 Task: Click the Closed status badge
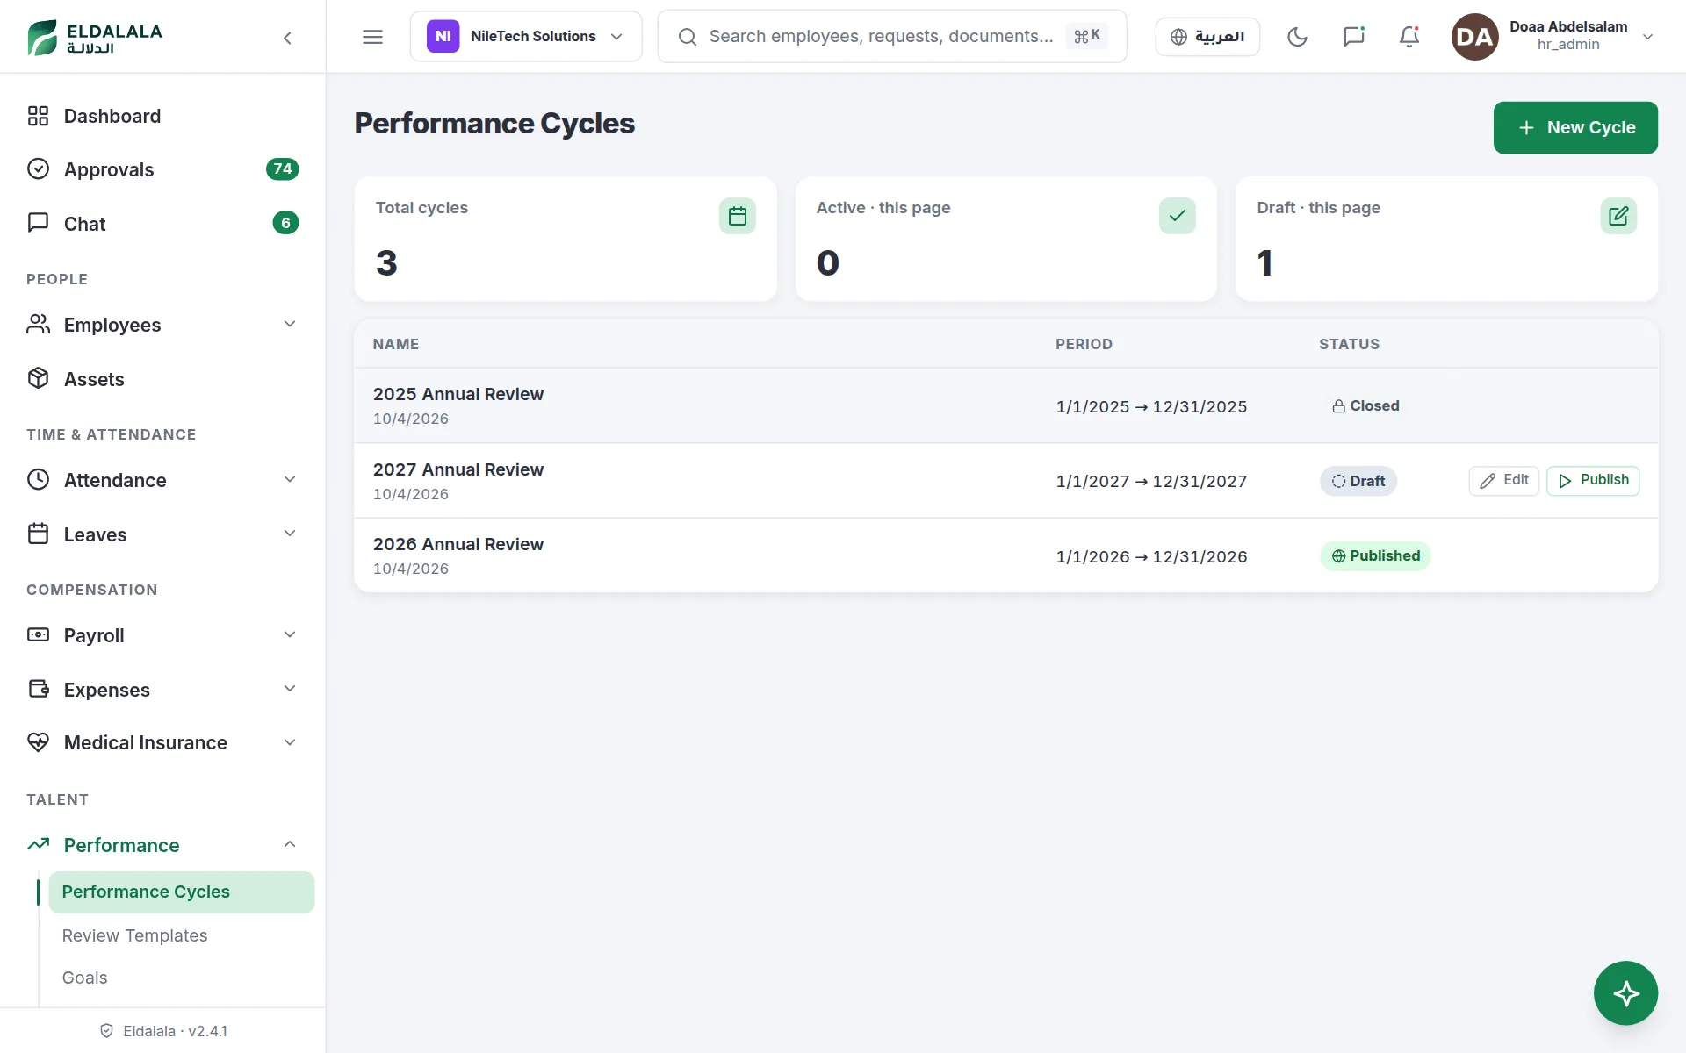point(1365,406)
